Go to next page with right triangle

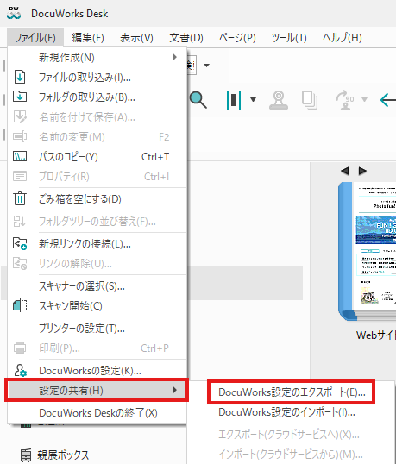point(362,171)
